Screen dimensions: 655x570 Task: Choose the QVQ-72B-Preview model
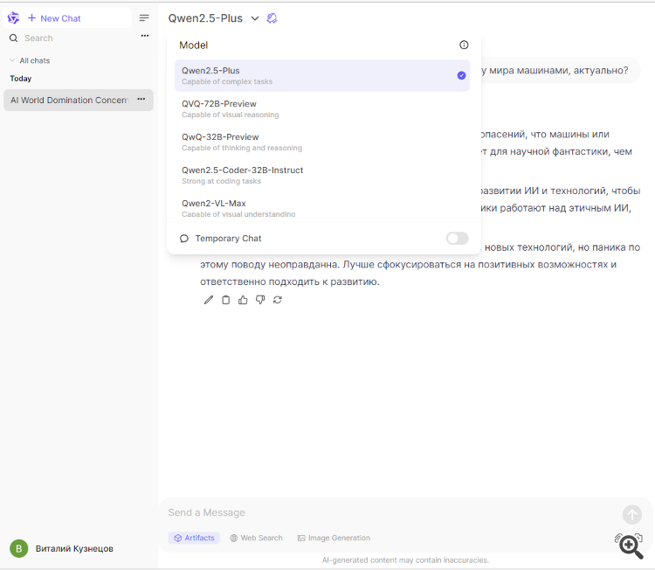322,108
